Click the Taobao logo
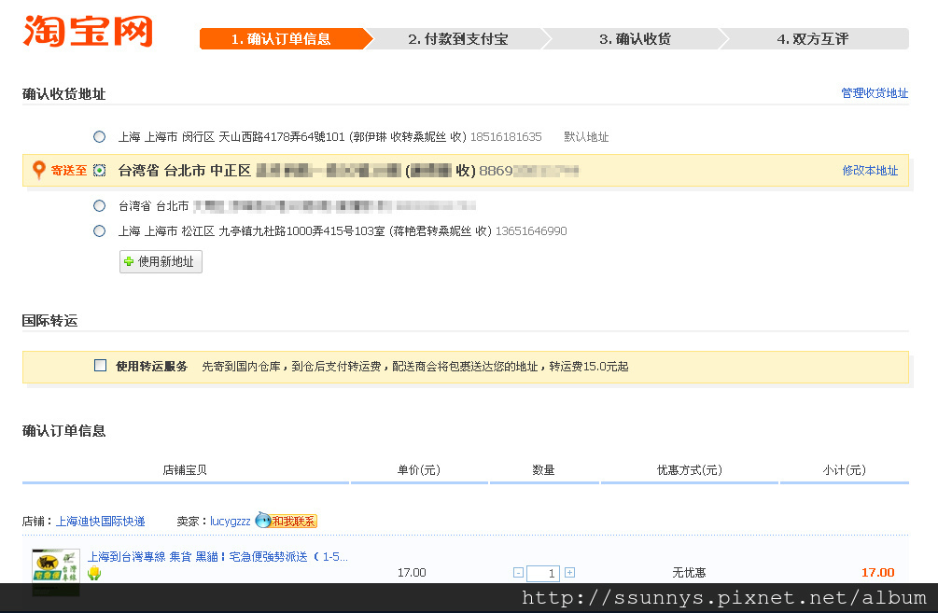The height and width of the screenshot is (613, 938). [88, 31]
